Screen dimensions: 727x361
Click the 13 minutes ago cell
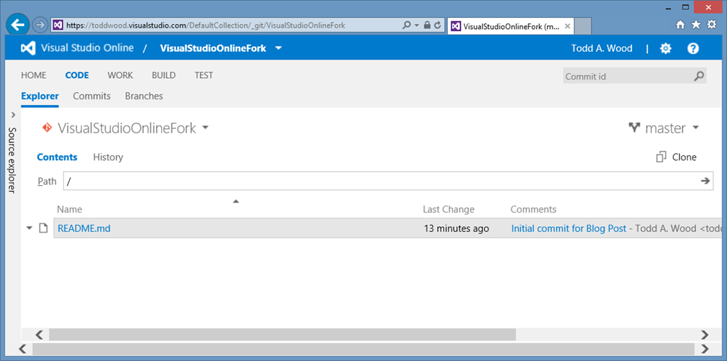click(457, 228)
